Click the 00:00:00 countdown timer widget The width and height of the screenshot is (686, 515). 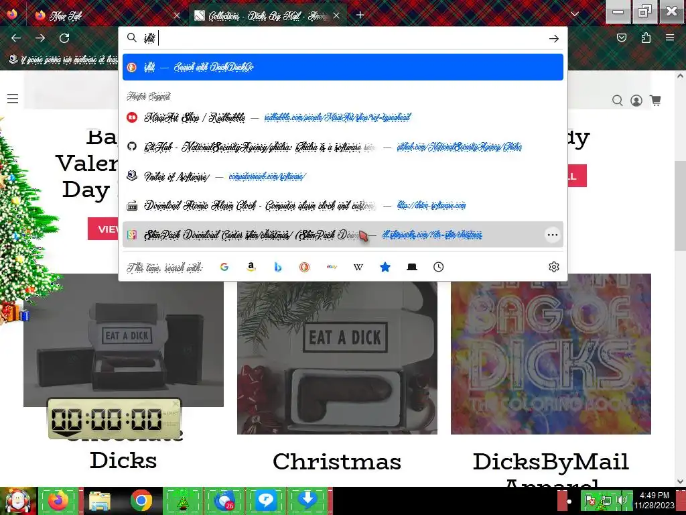pos(114,418)
